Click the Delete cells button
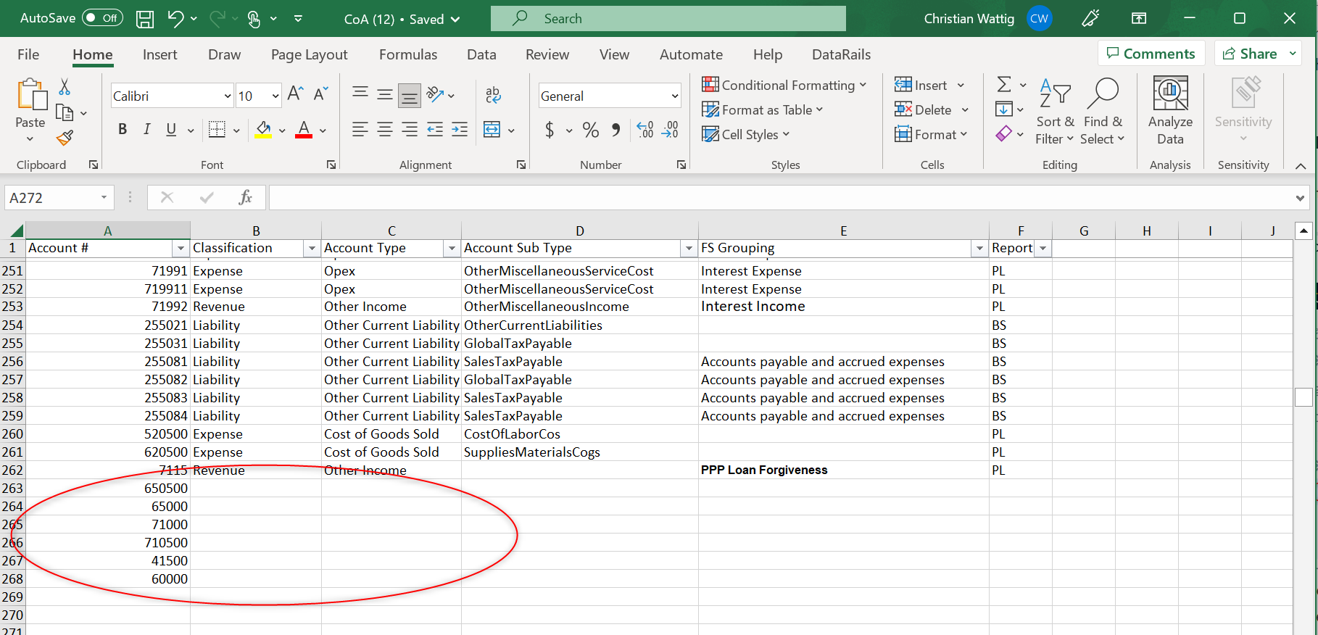1318x635 pixels. pyautogui.click(x=924, y=109)
